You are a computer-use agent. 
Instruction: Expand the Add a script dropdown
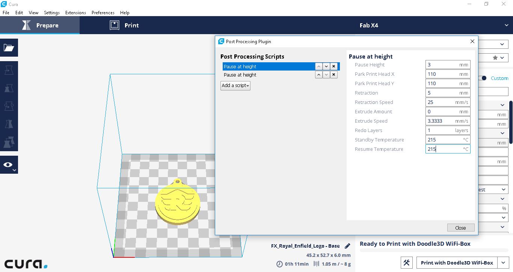tap(235, 86)
